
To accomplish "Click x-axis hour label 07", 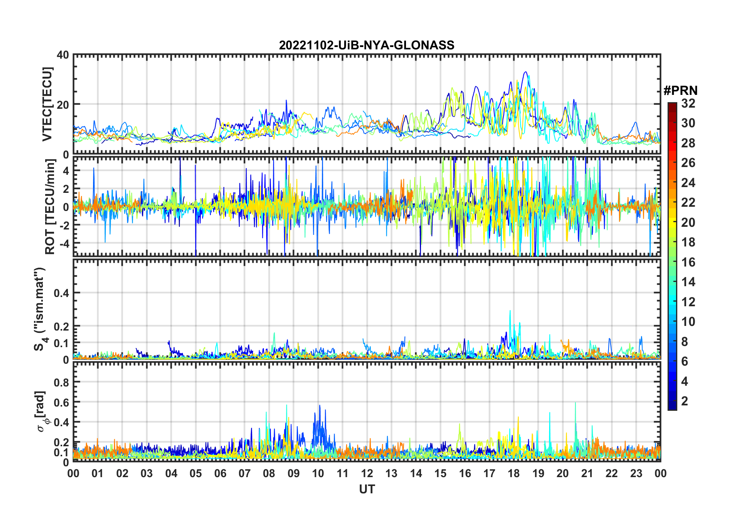I will pyautogui.click(x=245, y=473).
